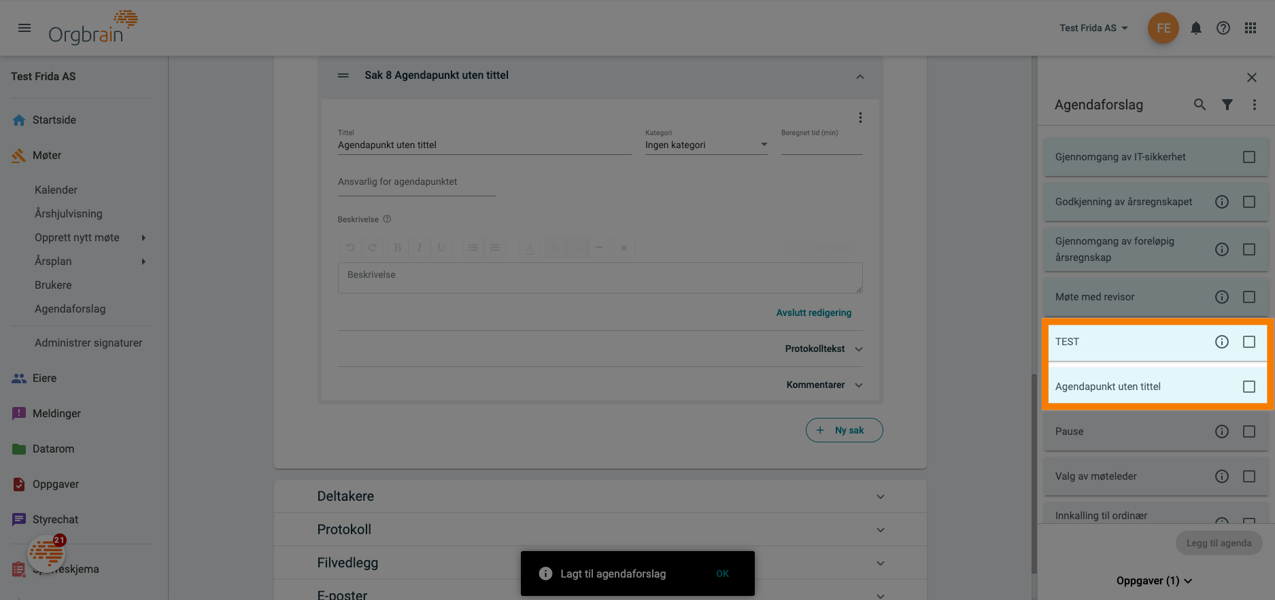Viewport: 1275px width, 600px height.
Task: Open the notifications bell
Action: coord(1196,28)
